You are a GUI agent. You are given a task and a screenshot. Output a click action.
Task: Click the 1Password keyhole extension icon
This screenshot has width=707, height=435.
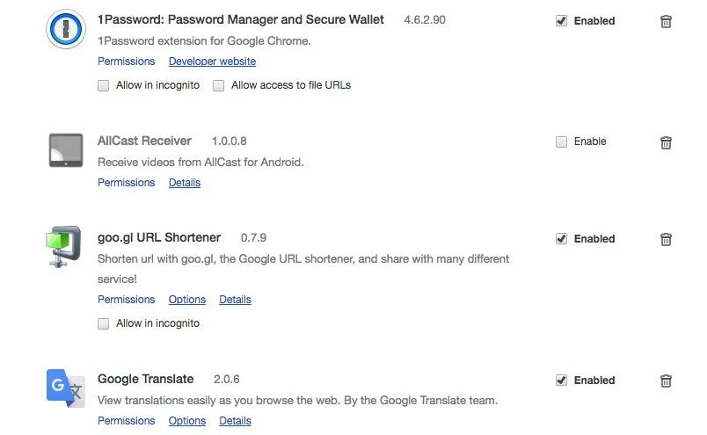click(65, 30)
